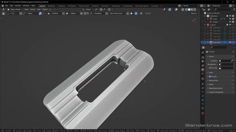Viewport: 236px width, 132px height.
Task: Switch to the Sculpting workspace tab
Action: tap(61, 6)
